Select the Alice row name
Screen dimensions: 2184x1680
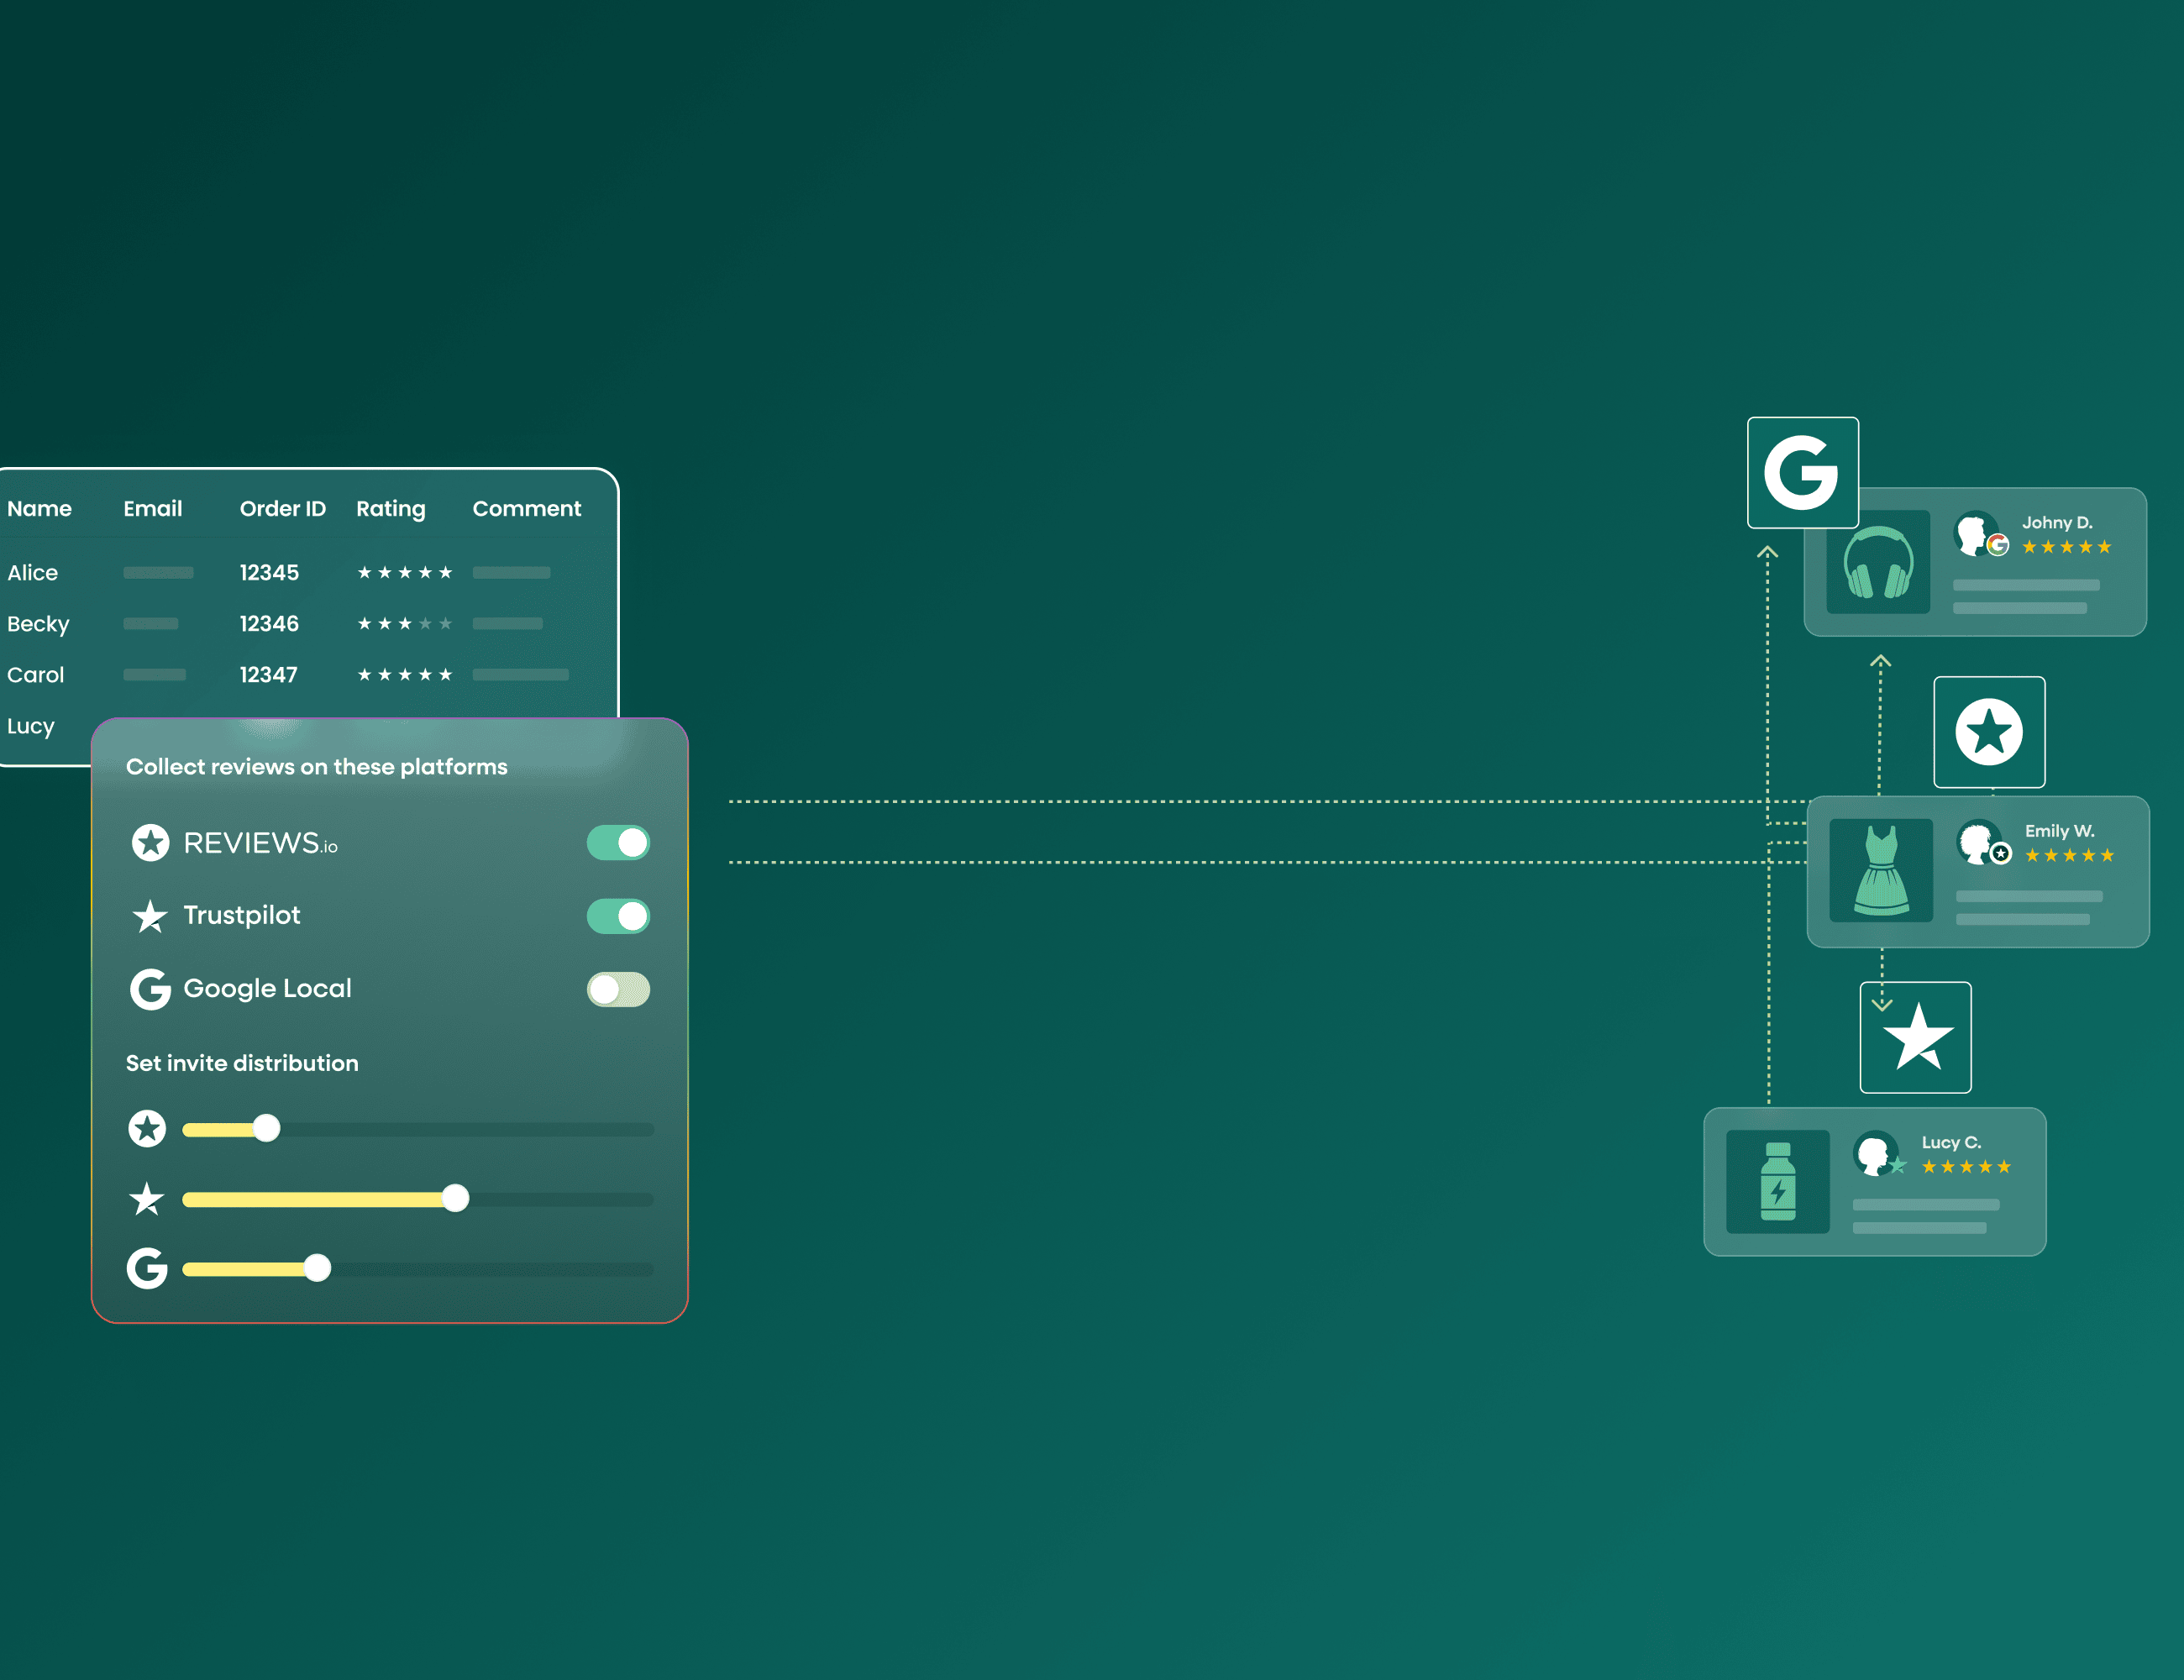[33, 572]
